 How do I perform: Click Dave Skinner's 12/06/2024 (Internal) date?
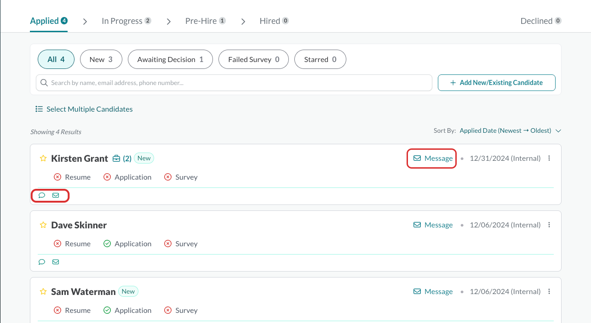click(x=505, y=225)
